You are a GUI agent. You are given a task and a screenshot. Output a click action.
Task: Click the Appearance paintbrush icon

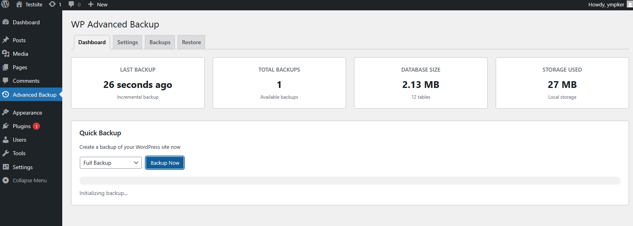click(6, 113)
